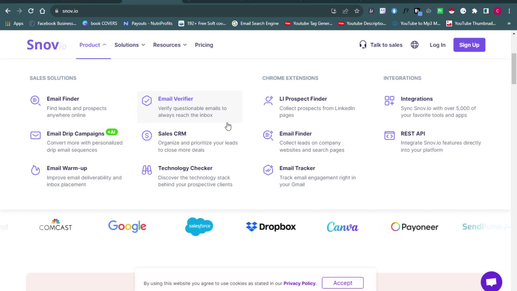Screen dimensions: 517x291
Task: Open the language globe icon
Action: tap(414, 45)
